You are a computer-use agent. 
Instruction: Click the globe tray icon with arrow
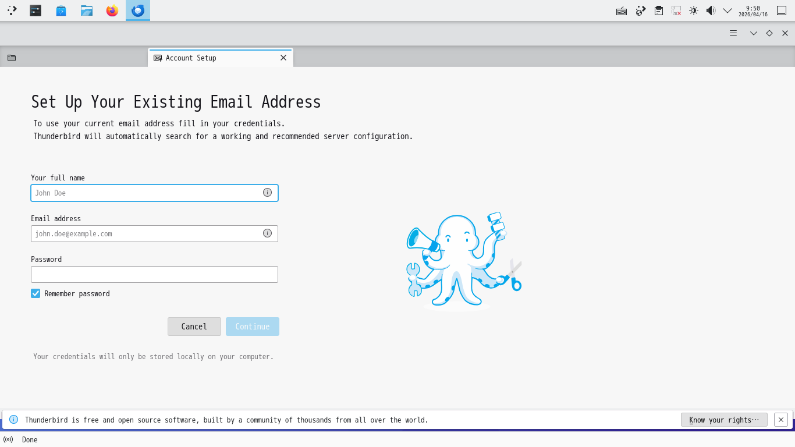point(641,10)
